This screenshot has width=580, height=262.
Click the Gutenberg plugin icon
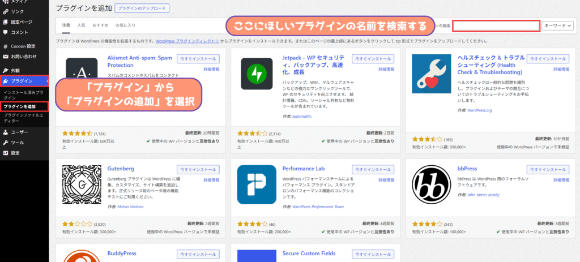82,184
